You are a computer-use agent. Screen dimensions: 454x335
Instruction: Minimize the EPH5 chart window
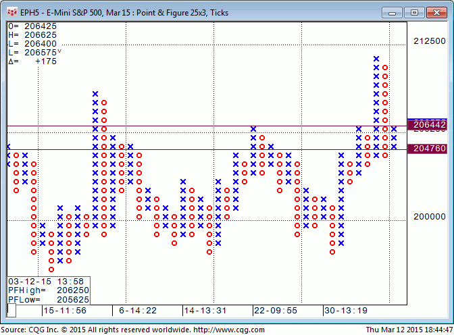pos(392,13)
